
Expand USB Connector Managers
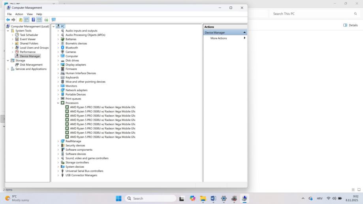58,175
